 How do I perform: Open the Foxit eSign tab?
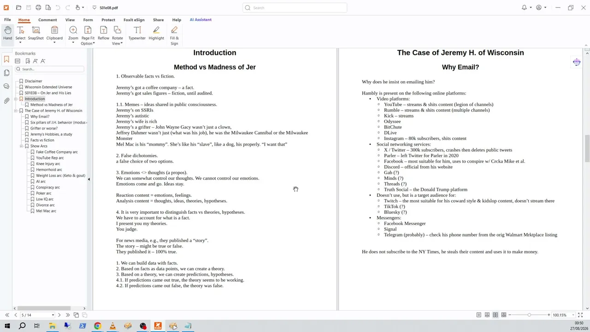coord(134,20)
